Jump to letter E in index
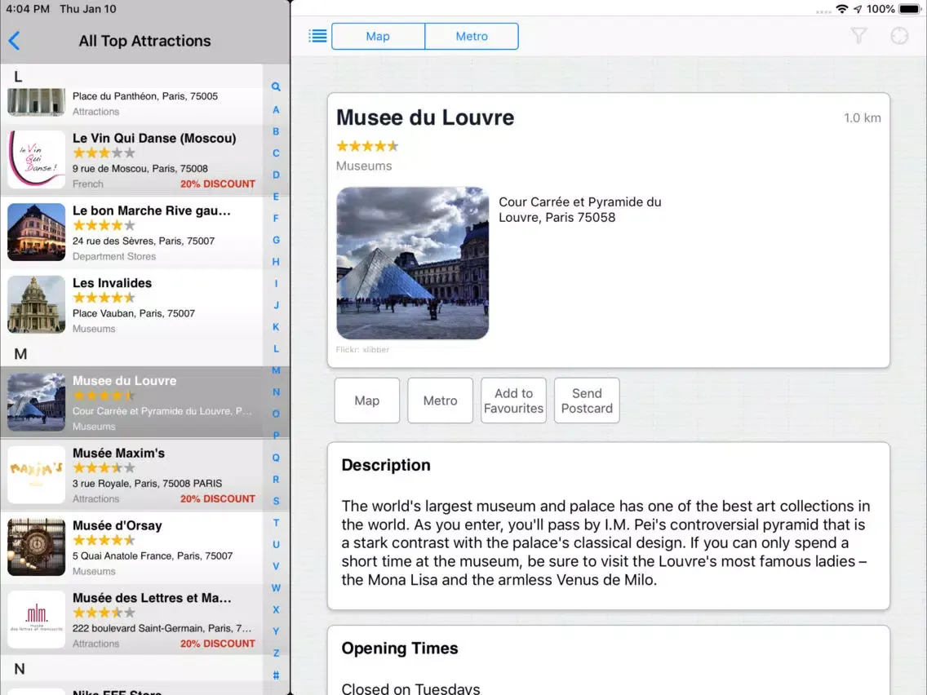927x695 pixels. pyautogui.click(x=276, y=197)
